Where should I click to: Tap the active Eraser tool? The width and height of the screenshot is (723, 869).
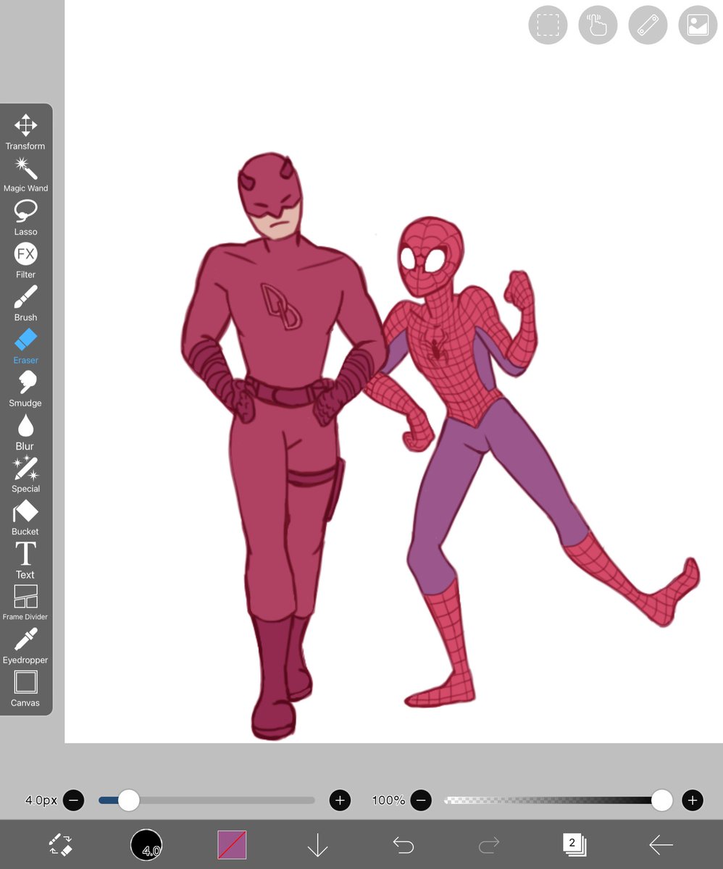25,346
